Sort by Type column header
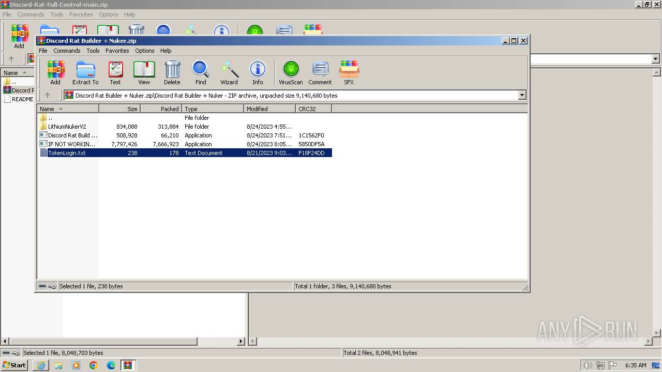This screenshot has width=662, height=372. point(213,109)
